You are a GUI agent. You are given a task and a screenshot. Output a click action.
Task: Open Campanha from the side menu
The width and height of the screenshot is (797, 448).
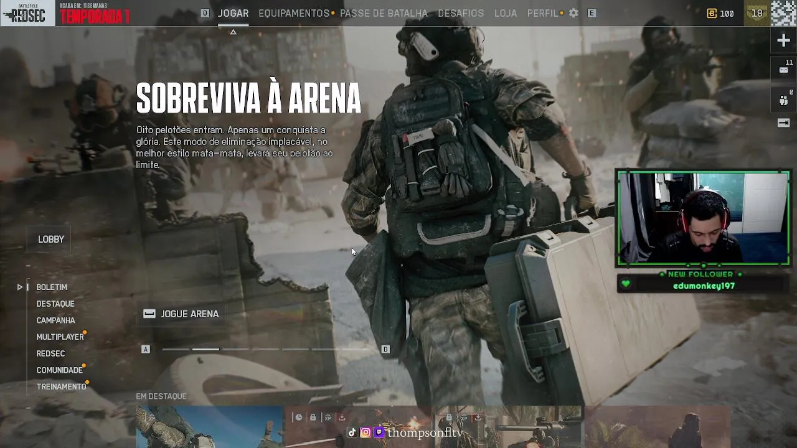point(55,320)
